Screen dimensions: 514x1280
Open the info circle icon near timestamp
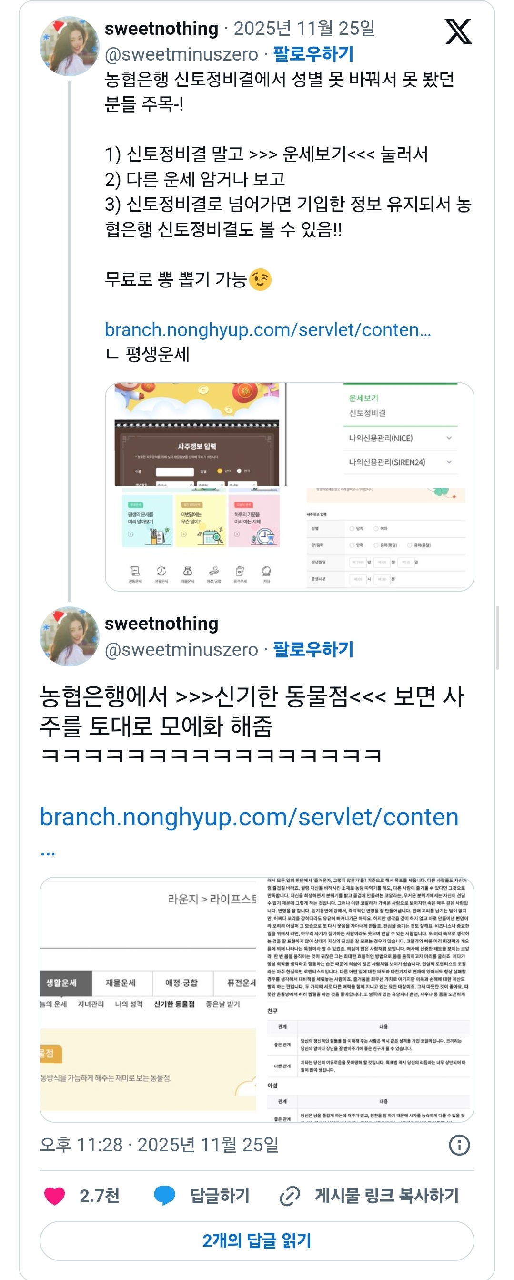(459, 1145)
